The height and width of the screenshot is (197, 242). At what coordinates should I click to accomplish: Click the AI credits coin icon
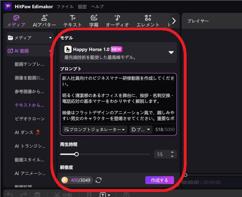(x=65, y=180)
